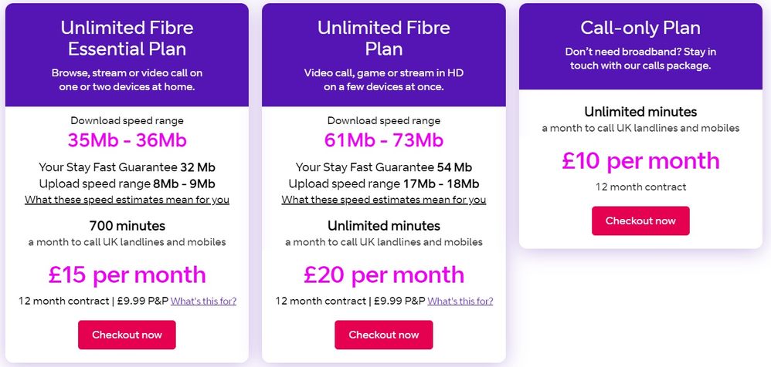The height and width of the screenshot is (367, 771).
Task: Click Checkout now for the £15 Essential Plan
Action: click(127, 335)
